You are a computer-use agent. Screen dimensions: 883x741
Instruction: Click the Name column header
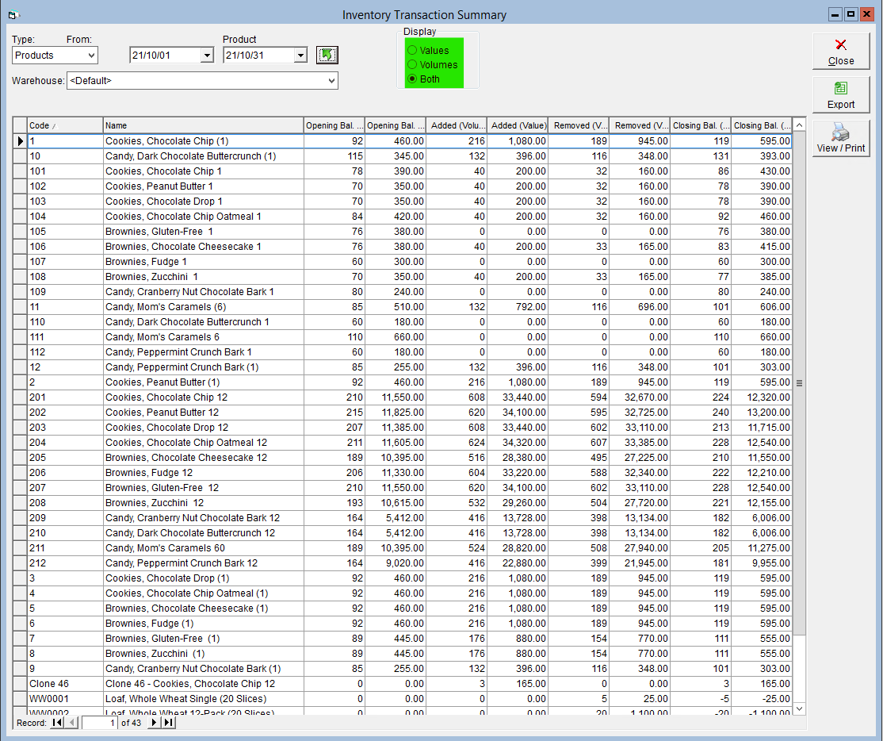coord(203,125)
